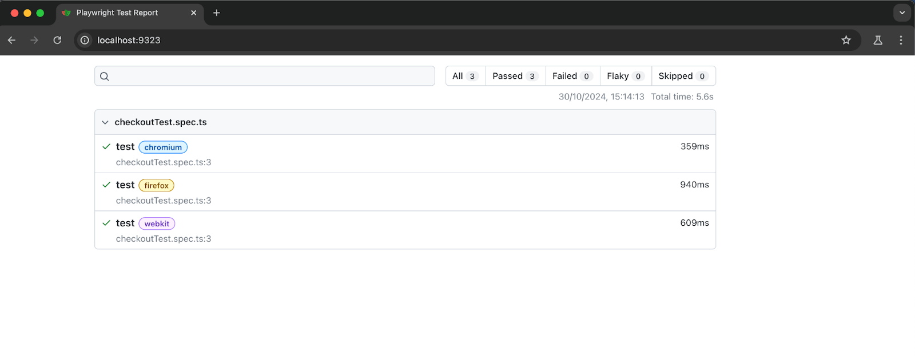Open the chromium test result
915x356 pixels.
tap(125, 147)
